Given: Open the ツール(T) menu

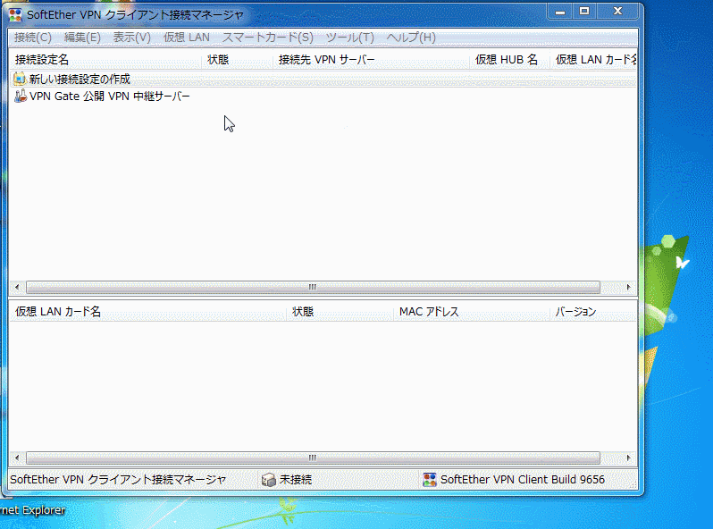Looking at the screenshot, I should [350, 38].
